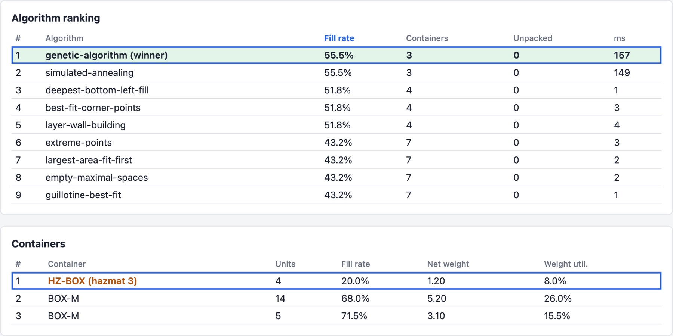The height and width of the screenshot is (336, 673).
Task: Select the largest-area-fit-first algorithm
Action: coord(336,160)
